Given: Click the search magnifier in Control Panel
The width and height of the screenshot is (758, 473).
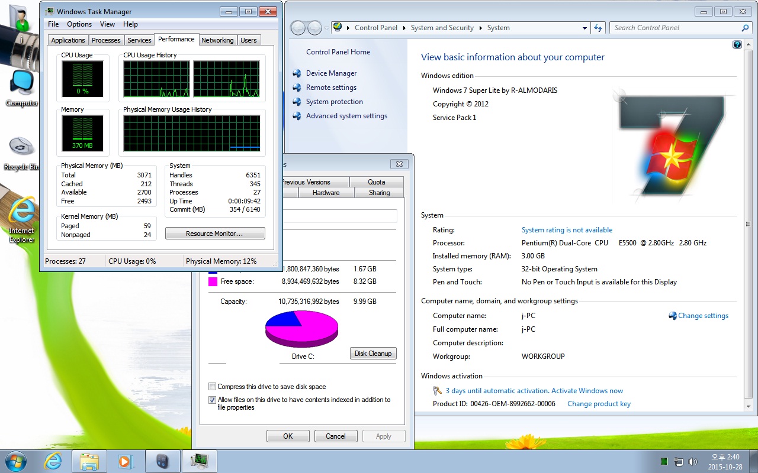Looking at the screenshot, I should click(x=745, y=28).
